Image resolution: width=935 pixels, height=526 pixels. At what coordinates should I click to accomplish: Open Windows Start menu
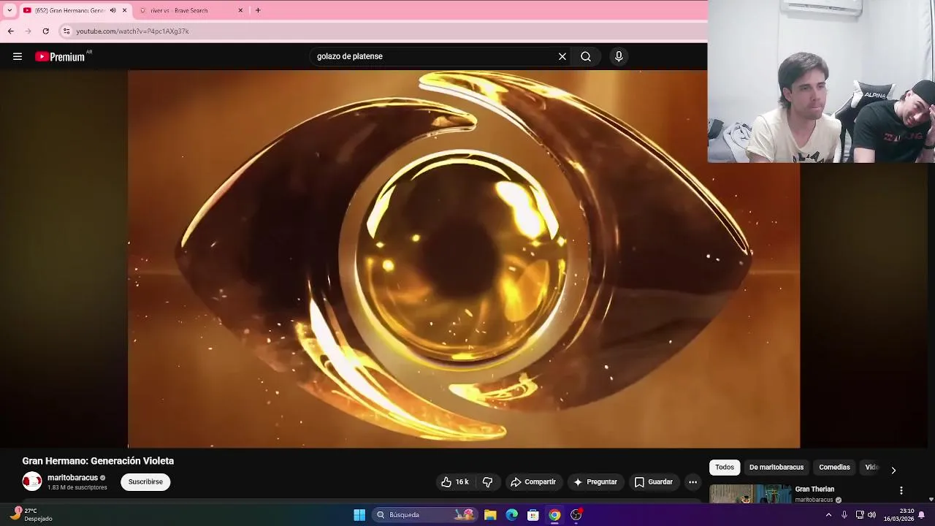coord(359,515)
